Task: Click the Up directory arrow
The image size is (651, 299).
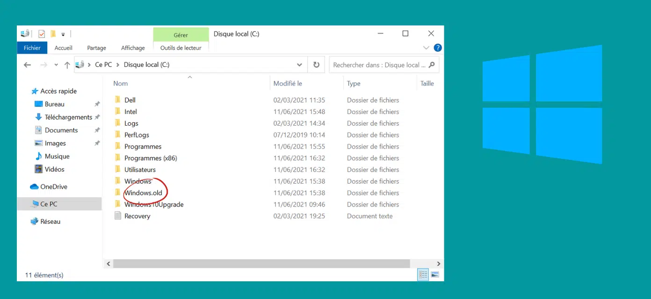Action: point(67,65)
